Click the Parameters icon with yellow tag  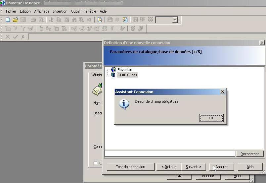coord(125,20)
